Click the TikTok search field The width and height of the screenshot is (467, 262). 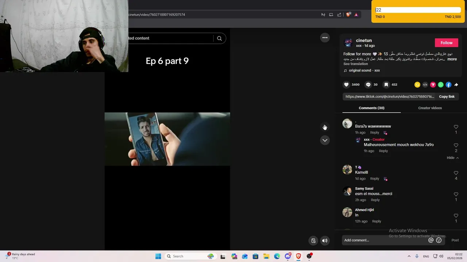[170, 38]
